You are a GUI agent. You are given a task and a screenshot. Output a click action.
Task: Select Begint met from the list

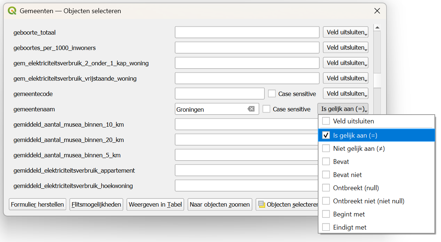(x=349, y=214)
